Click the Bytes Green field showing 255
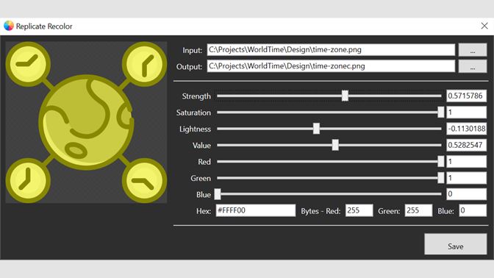The height and width of the screenshot is (278, 494). (418, 210)
